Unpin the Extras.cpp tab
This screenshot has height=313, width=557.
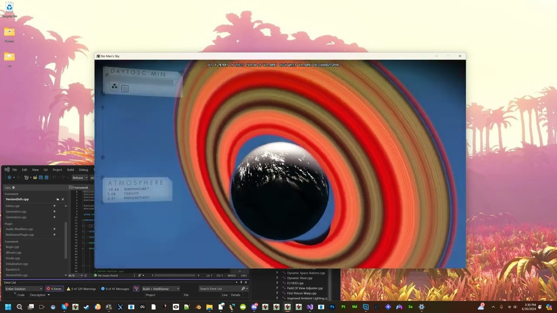(x=54, y=206)
